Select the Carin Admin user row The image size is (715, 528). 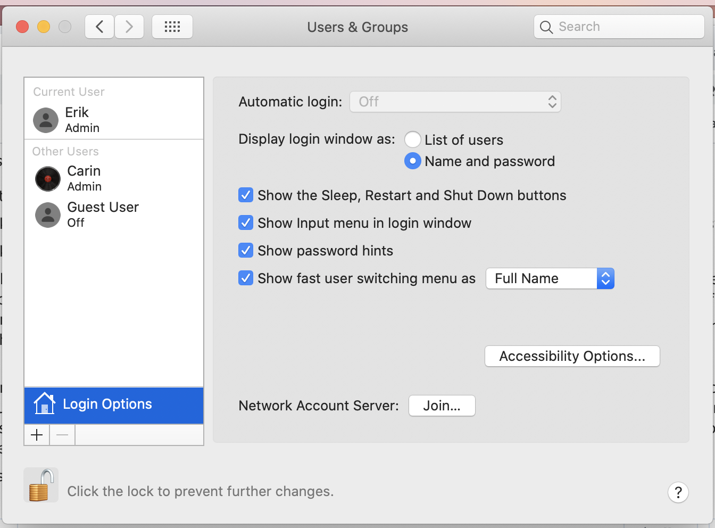click(114, 179)
